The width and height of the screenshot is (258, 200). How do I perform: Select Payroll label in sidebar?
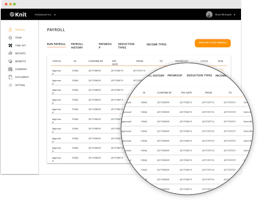click(20, 30)
